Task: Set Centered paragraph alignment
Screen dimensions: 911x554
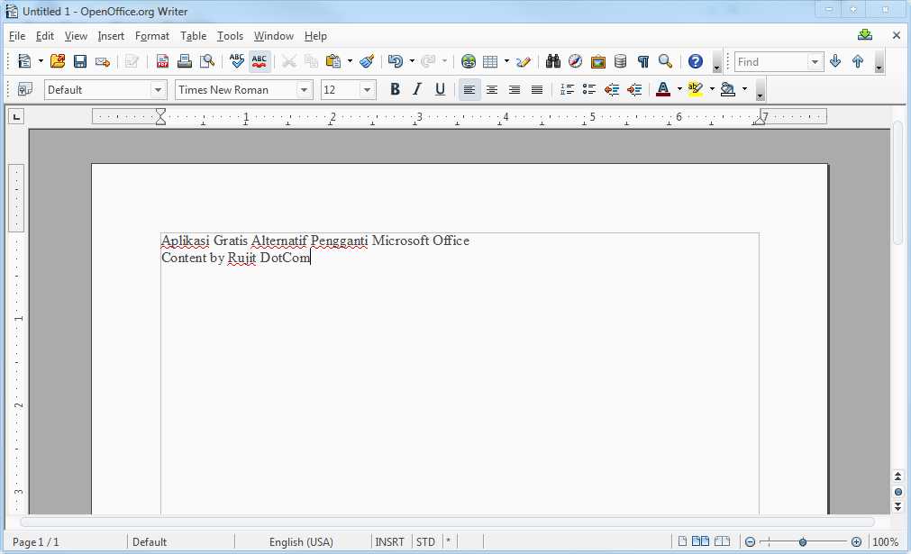Action: [492, 89]
